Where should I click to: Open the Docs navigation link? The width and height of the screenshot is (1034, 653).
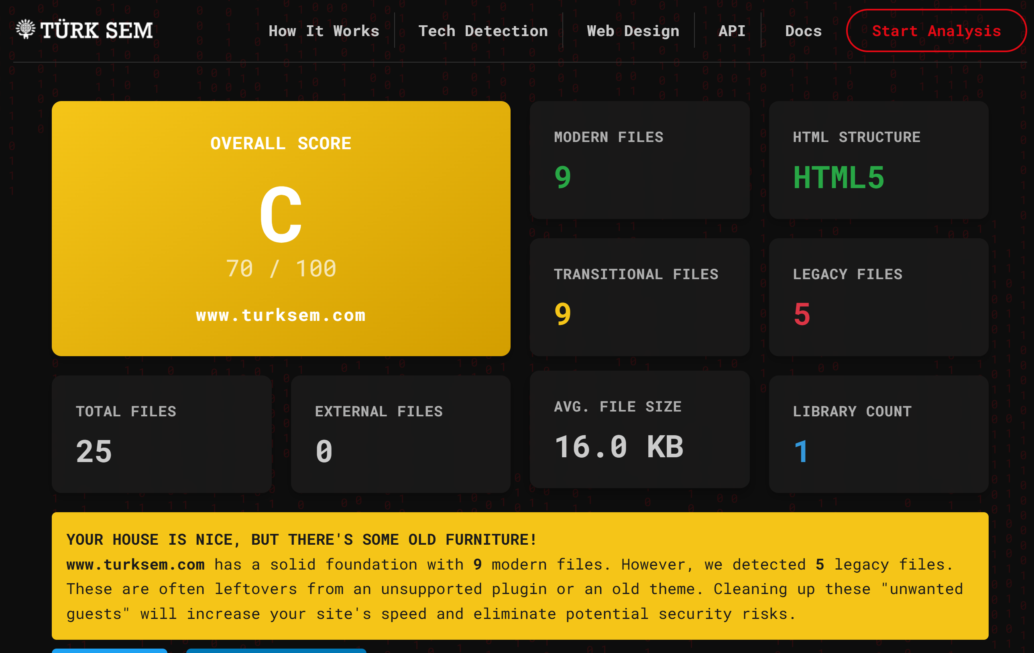click(x=804, y=31)
